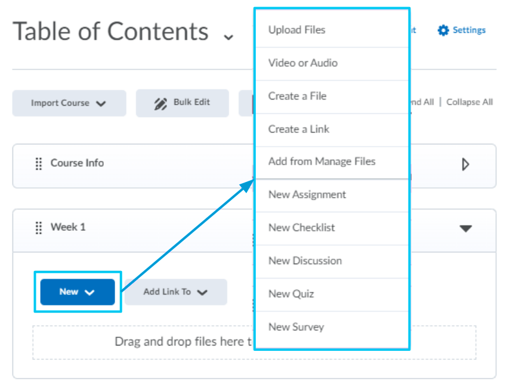Select New Checklist menu item
Screen dimensions: 513x392
[x=301, y=227]
